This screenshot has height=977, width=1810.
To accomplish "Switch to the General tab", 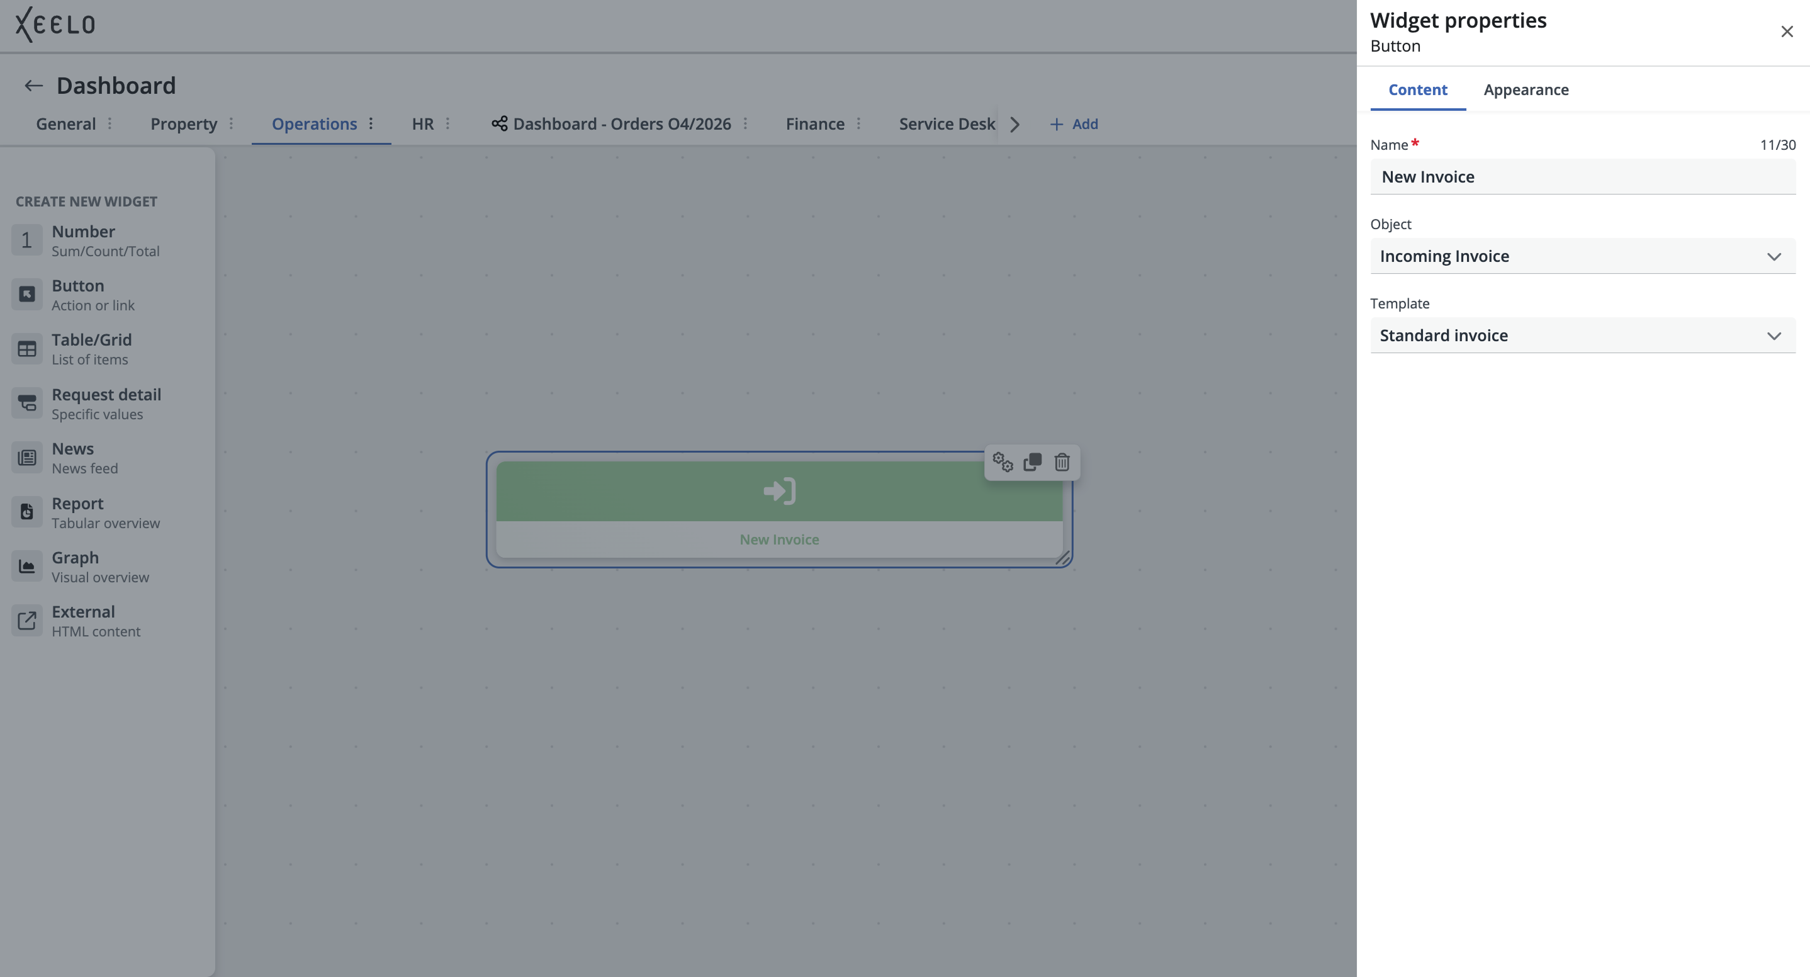I will pos(66,124).
